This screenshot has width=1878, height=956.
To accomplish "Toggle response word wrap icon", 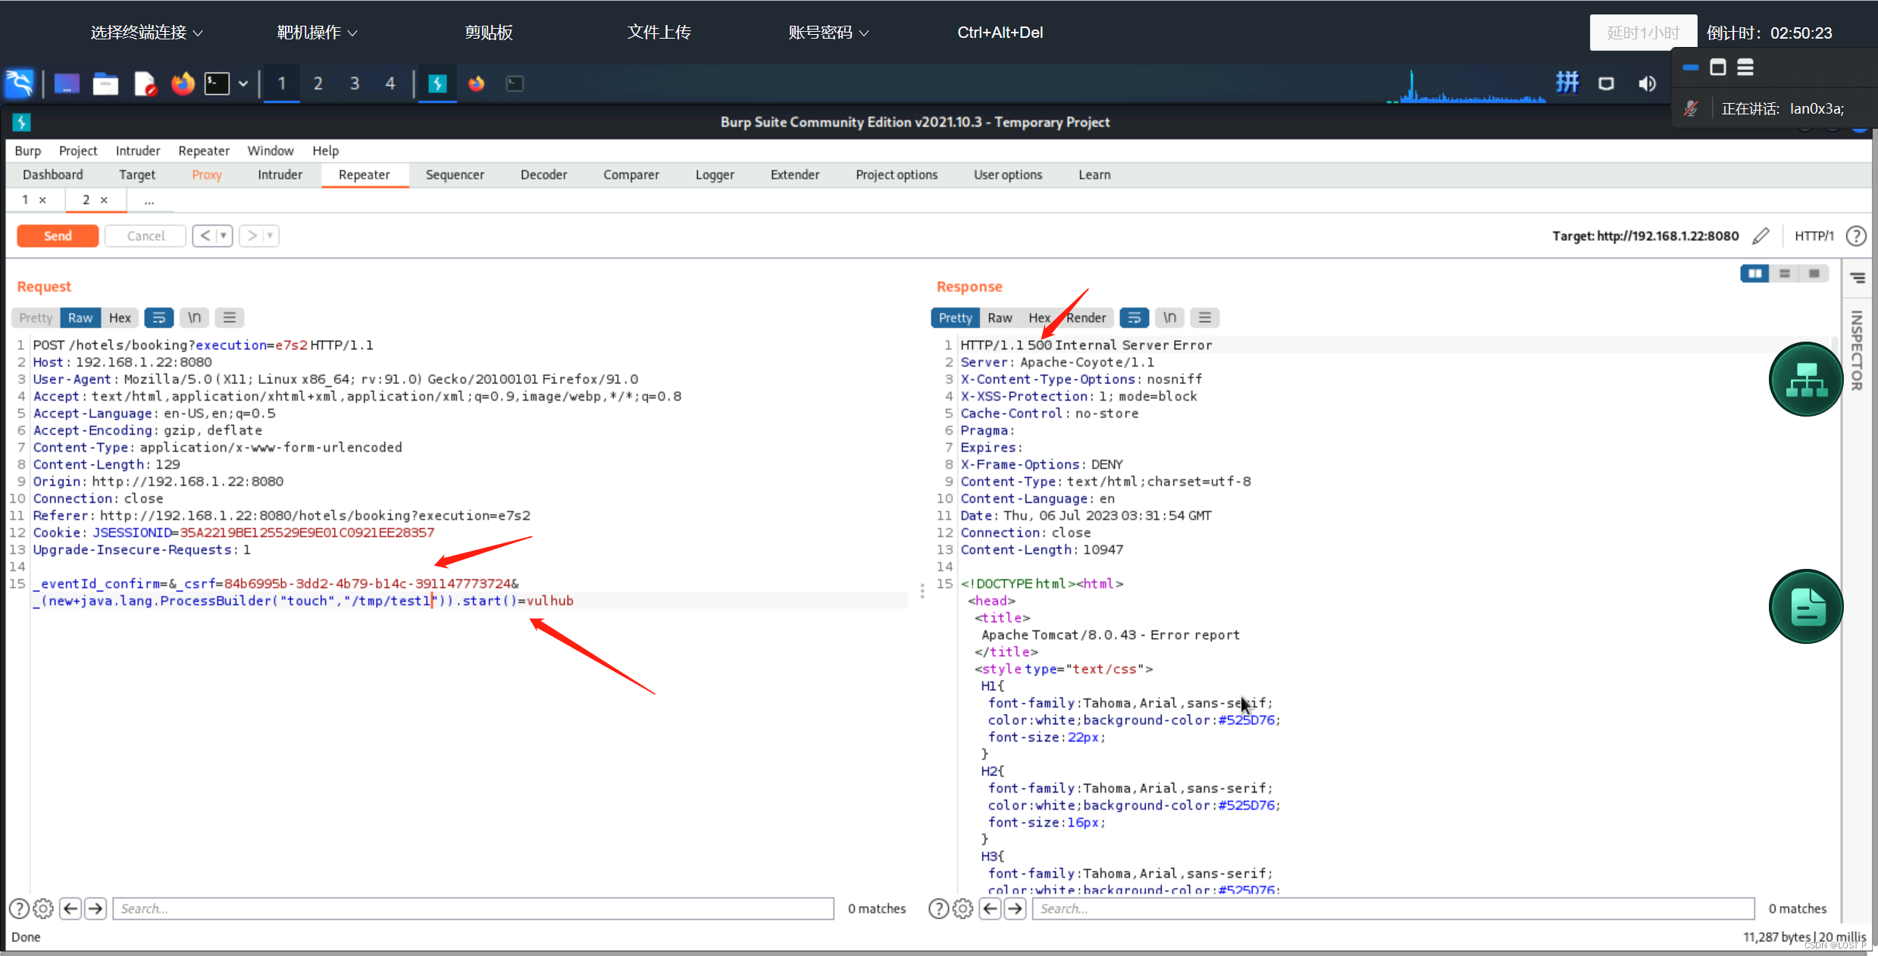I will (x=1135, y=317).
